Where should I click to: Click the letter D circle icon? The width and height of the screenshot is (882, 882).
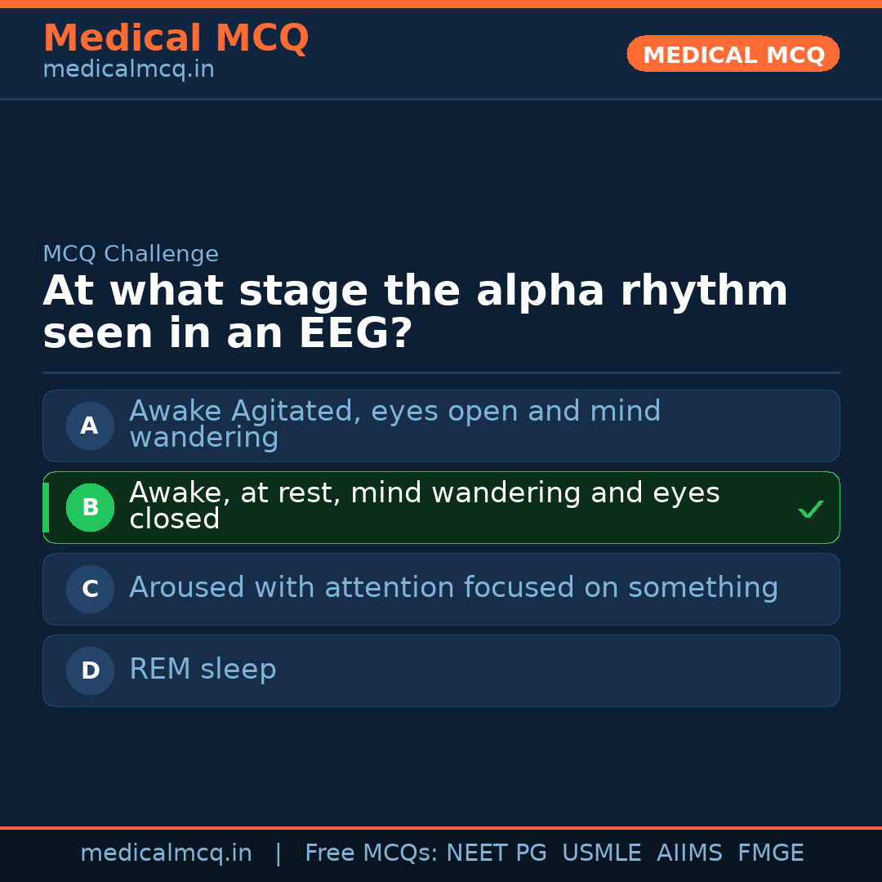point(90,670)
